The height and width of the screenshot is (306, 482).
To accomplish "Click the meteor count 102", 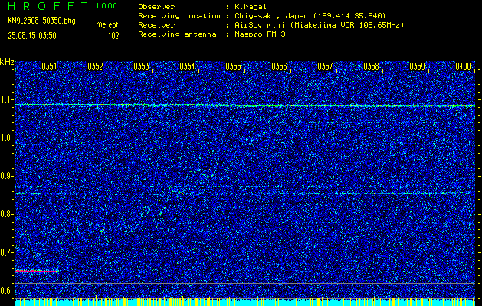I will 113,36.
